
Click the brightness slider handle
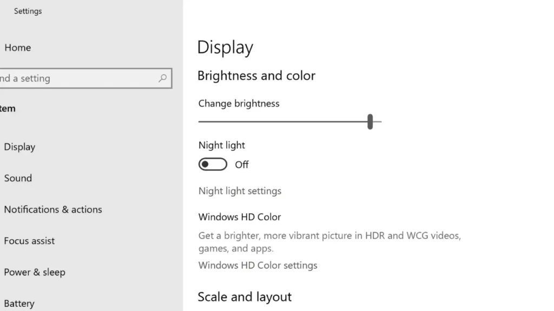[x=370, y=121]
